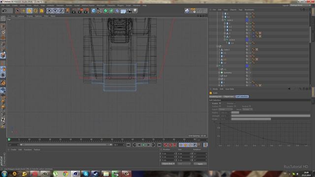Screen dimensions: 315x177
Task: Select the Live Selection cursor tool
Action: tap(18, 11)
